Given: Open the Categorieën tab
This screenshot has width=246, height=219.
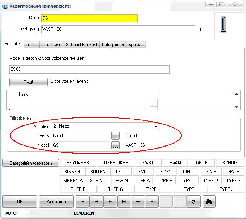Looking at the screenshot, I should (x=113, y=45).
